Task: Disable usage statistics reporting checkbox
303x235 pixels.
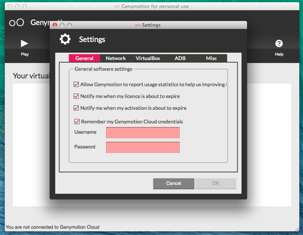Action: tap(76, 84)
